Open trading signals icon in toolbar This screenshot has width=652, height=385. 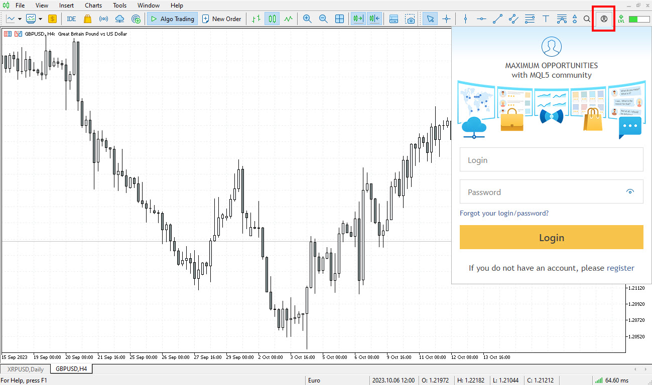point(103,19)
